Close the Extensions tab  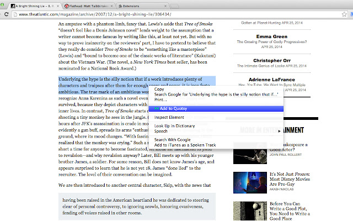(x=165, y=6)
